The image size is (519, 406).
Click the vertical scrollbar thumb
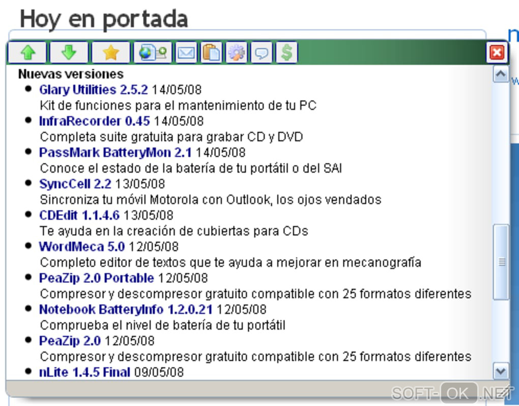[501, 262]
